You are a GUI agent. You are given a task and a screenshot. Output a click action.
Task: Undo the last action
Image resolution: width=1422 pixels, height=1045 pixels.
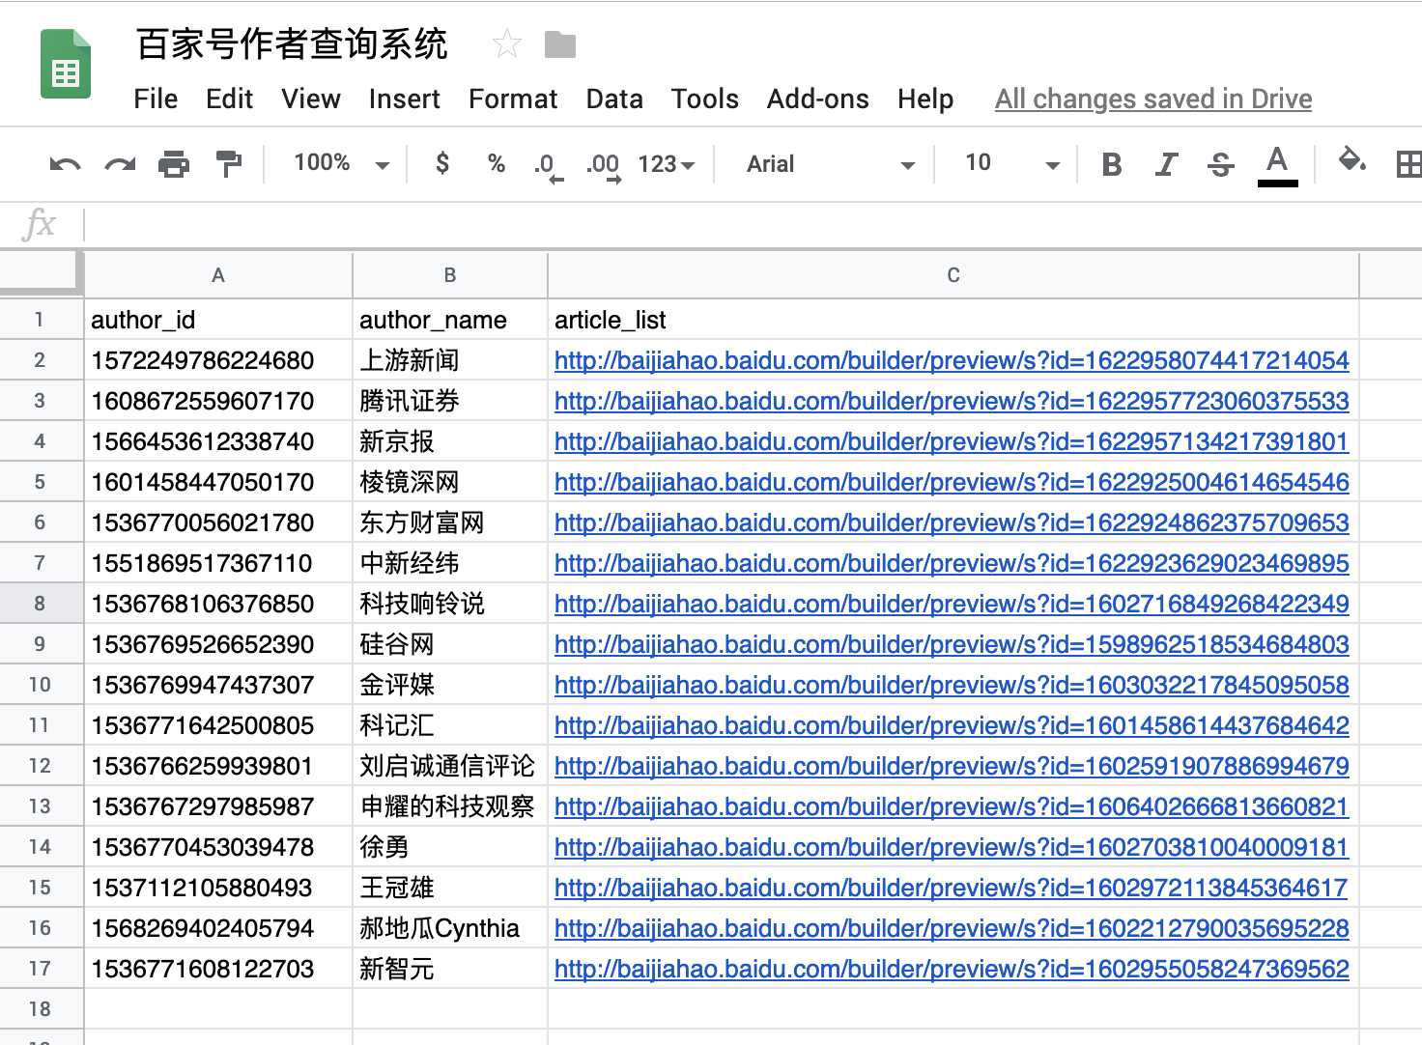click(x=65, y=164)
